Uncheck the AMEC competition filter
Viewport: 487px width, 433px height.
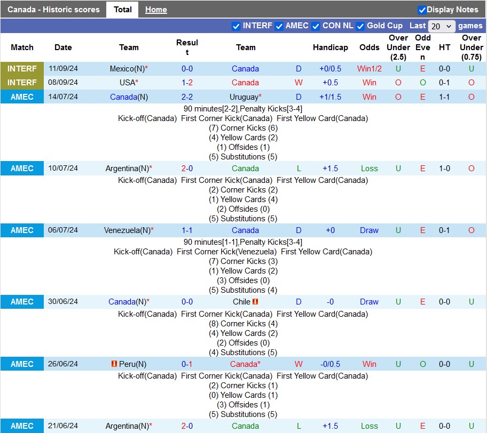pos(279,26)
